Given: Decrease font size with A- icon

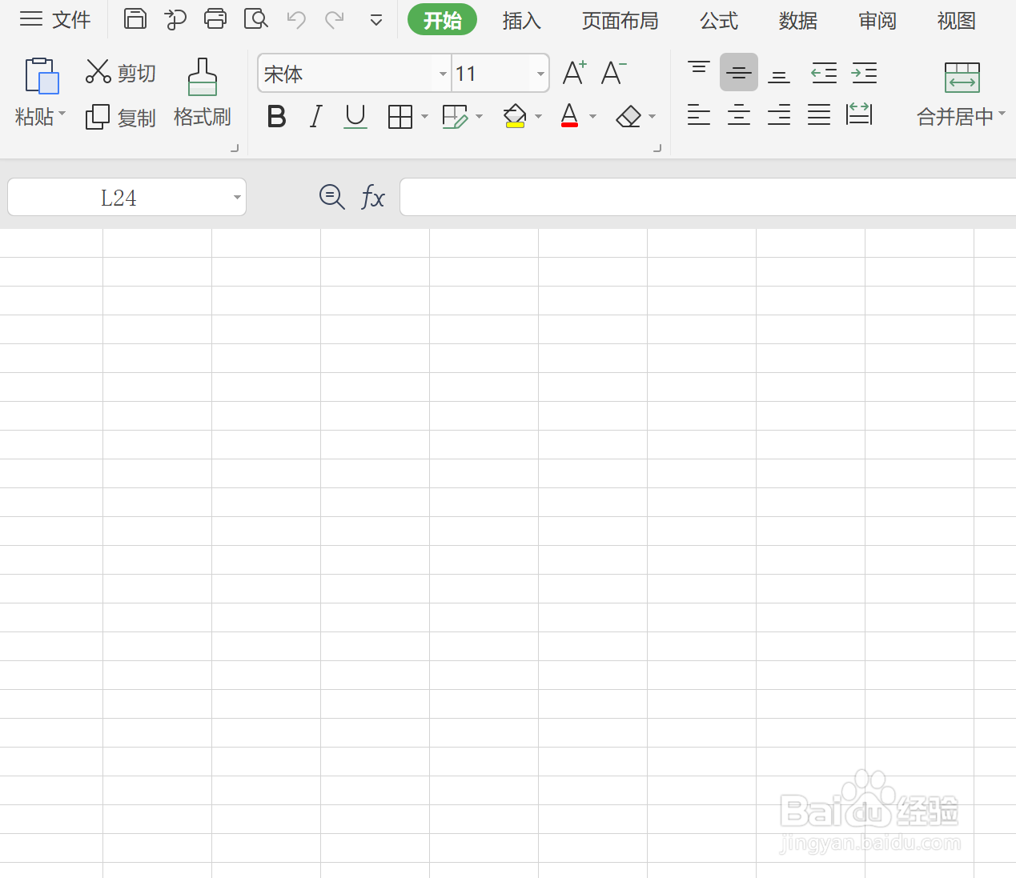Looking at the screenshot, I should [x=613, y=73].
